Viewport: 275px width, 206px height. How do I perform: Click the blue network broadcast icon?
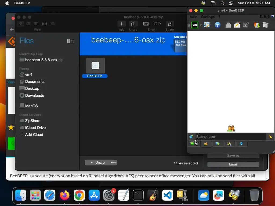pyautogui.click(x=218, y=25)
